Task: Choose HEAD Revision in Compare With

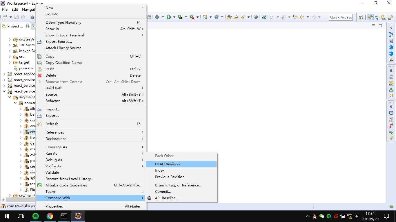Action: pyautogui.click(x=181, y=164)
